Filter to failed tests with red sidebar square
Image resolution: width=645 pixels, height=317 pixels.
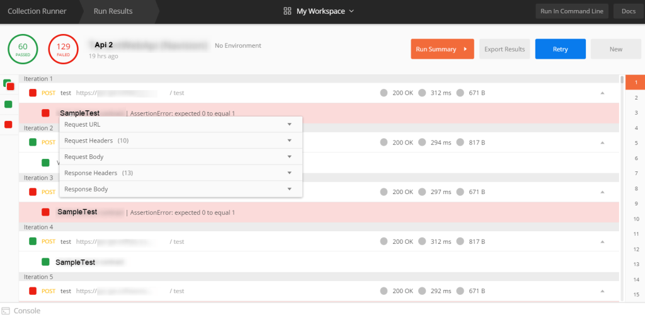tap(8, 124)
